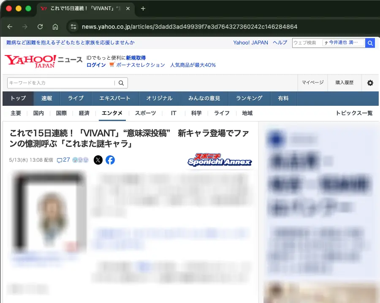The height and width of the screenshot is (303, 380).
Task: Open settings gear icon
Action: pyautogui.click(x=370, y=83)
